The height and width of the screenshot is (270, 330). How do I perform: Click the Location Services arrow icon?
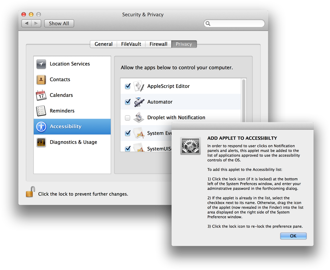[x=41, y=64]
